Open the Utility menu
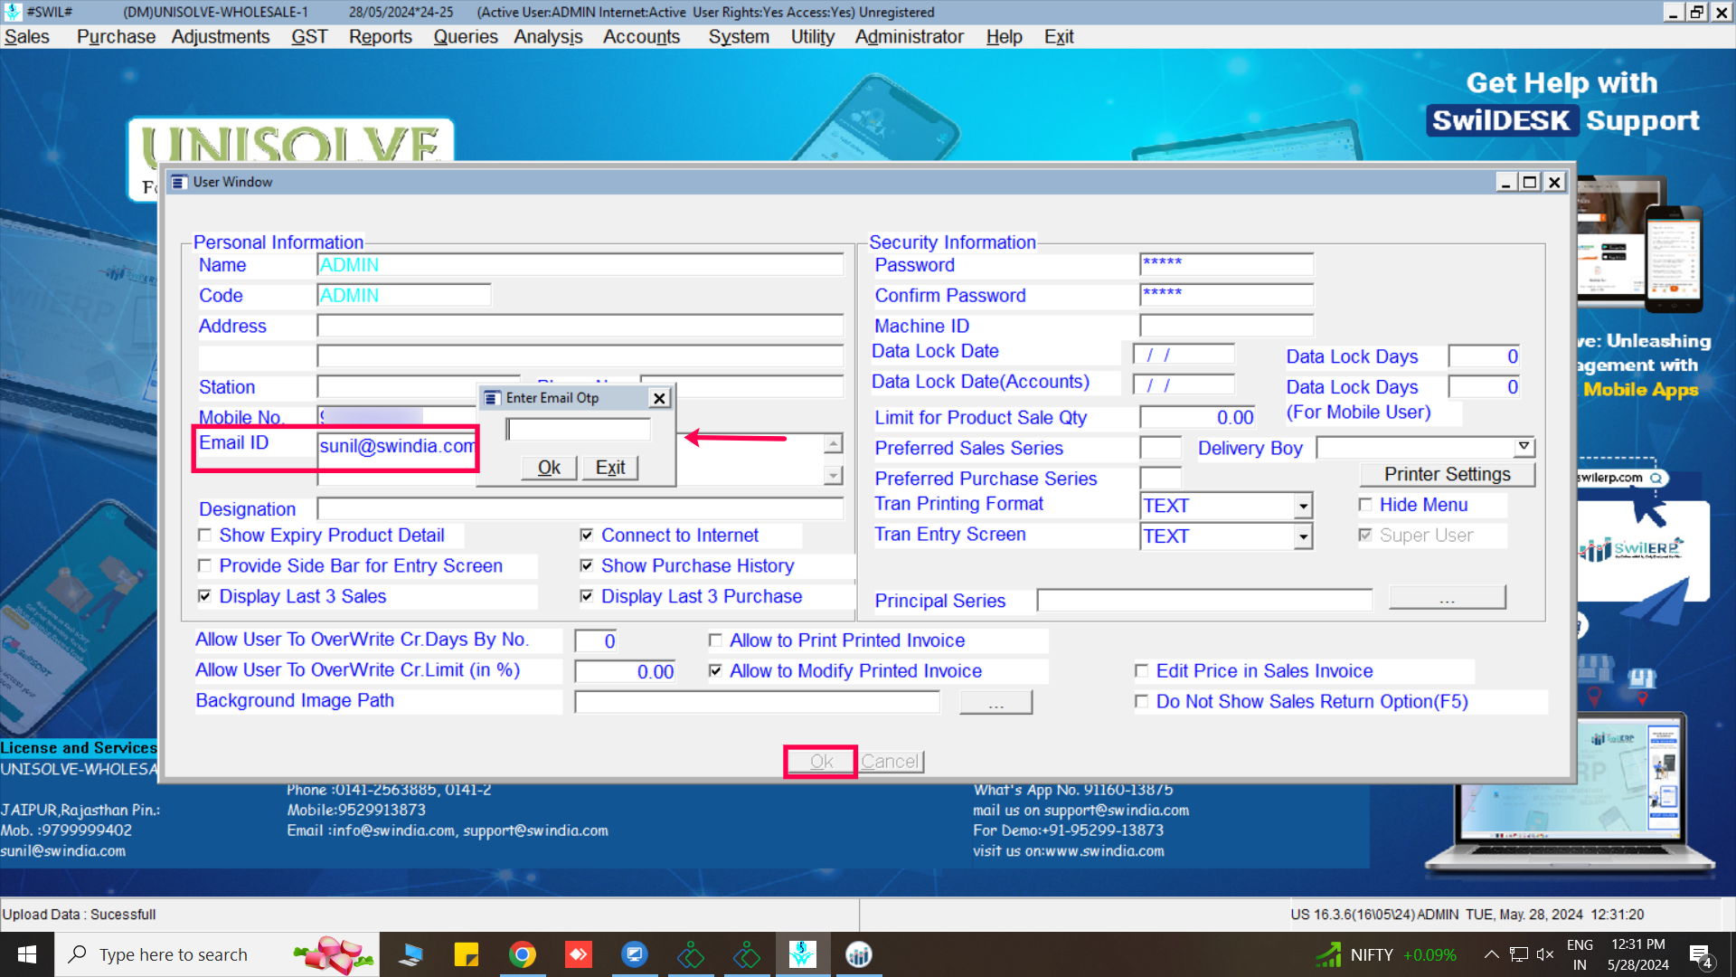The width and height of the screenshot is (1736, 977). 813,37
